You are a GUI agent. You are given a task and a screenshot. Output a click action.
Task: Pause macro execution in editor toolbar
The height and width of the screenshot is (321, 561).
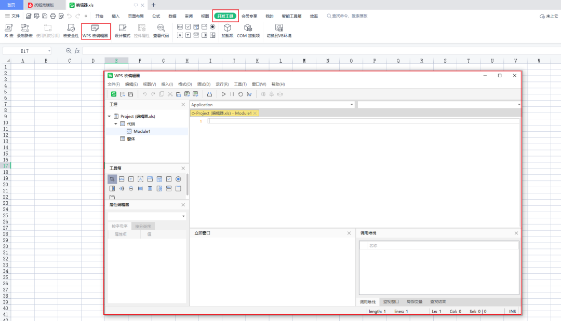232,94
